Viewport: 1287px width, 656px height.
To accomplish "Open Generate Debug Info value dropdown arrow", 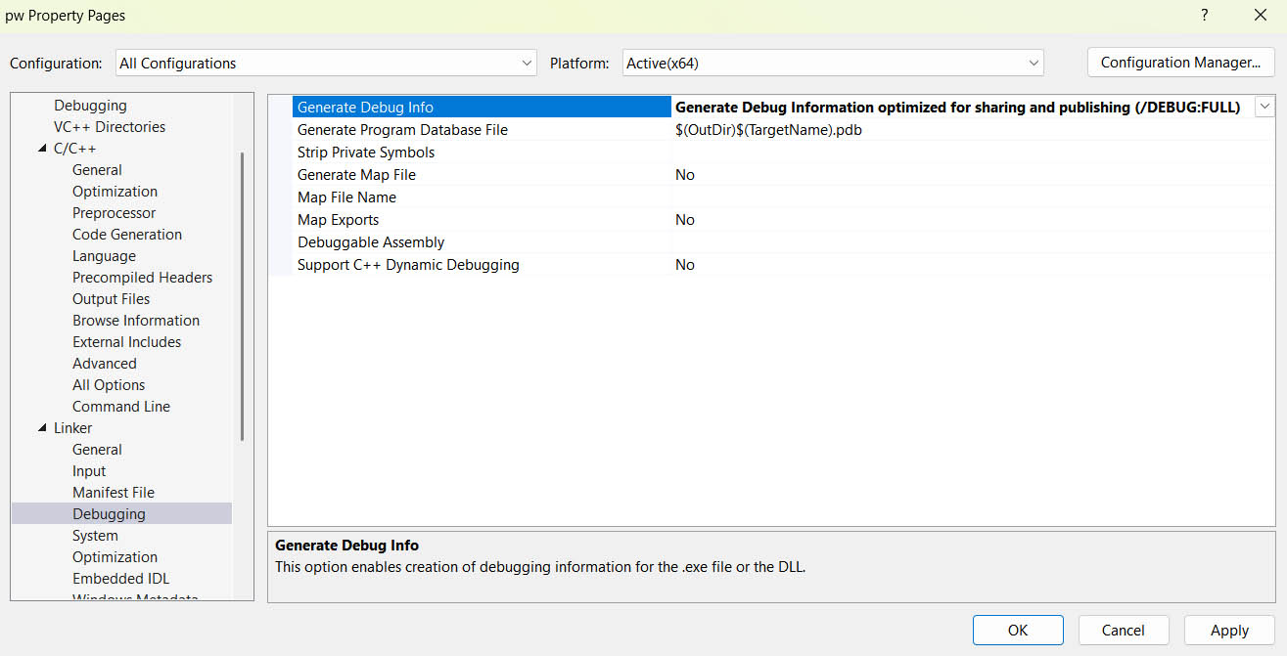I will [x=1264, y=107].
